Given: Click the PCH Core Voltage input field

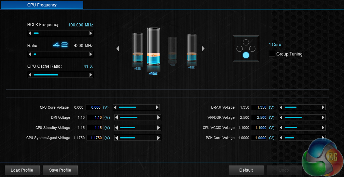Looking at the screenshot, I should [x=260, y=138].
